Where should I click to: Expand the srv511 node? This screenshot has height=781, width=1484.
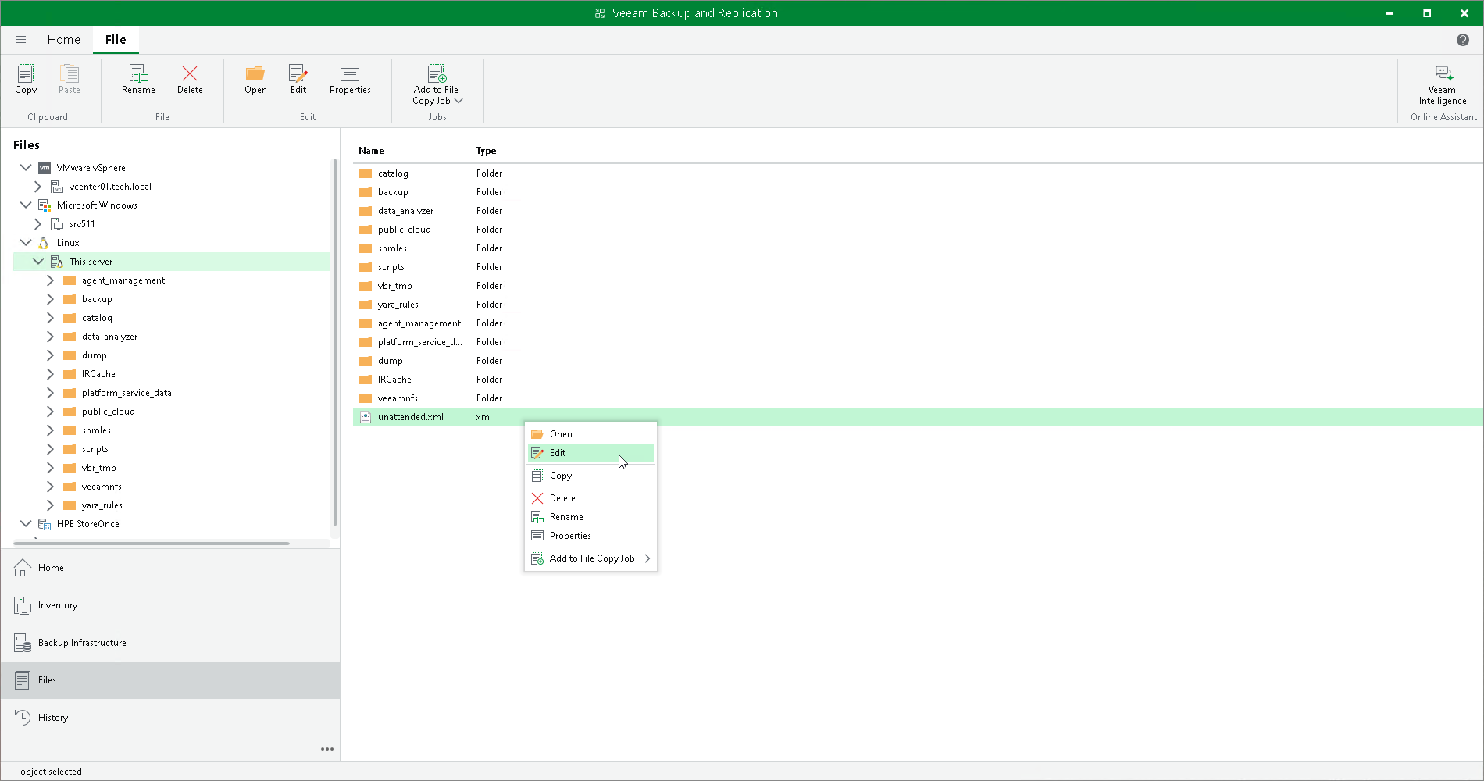point(38,224)
